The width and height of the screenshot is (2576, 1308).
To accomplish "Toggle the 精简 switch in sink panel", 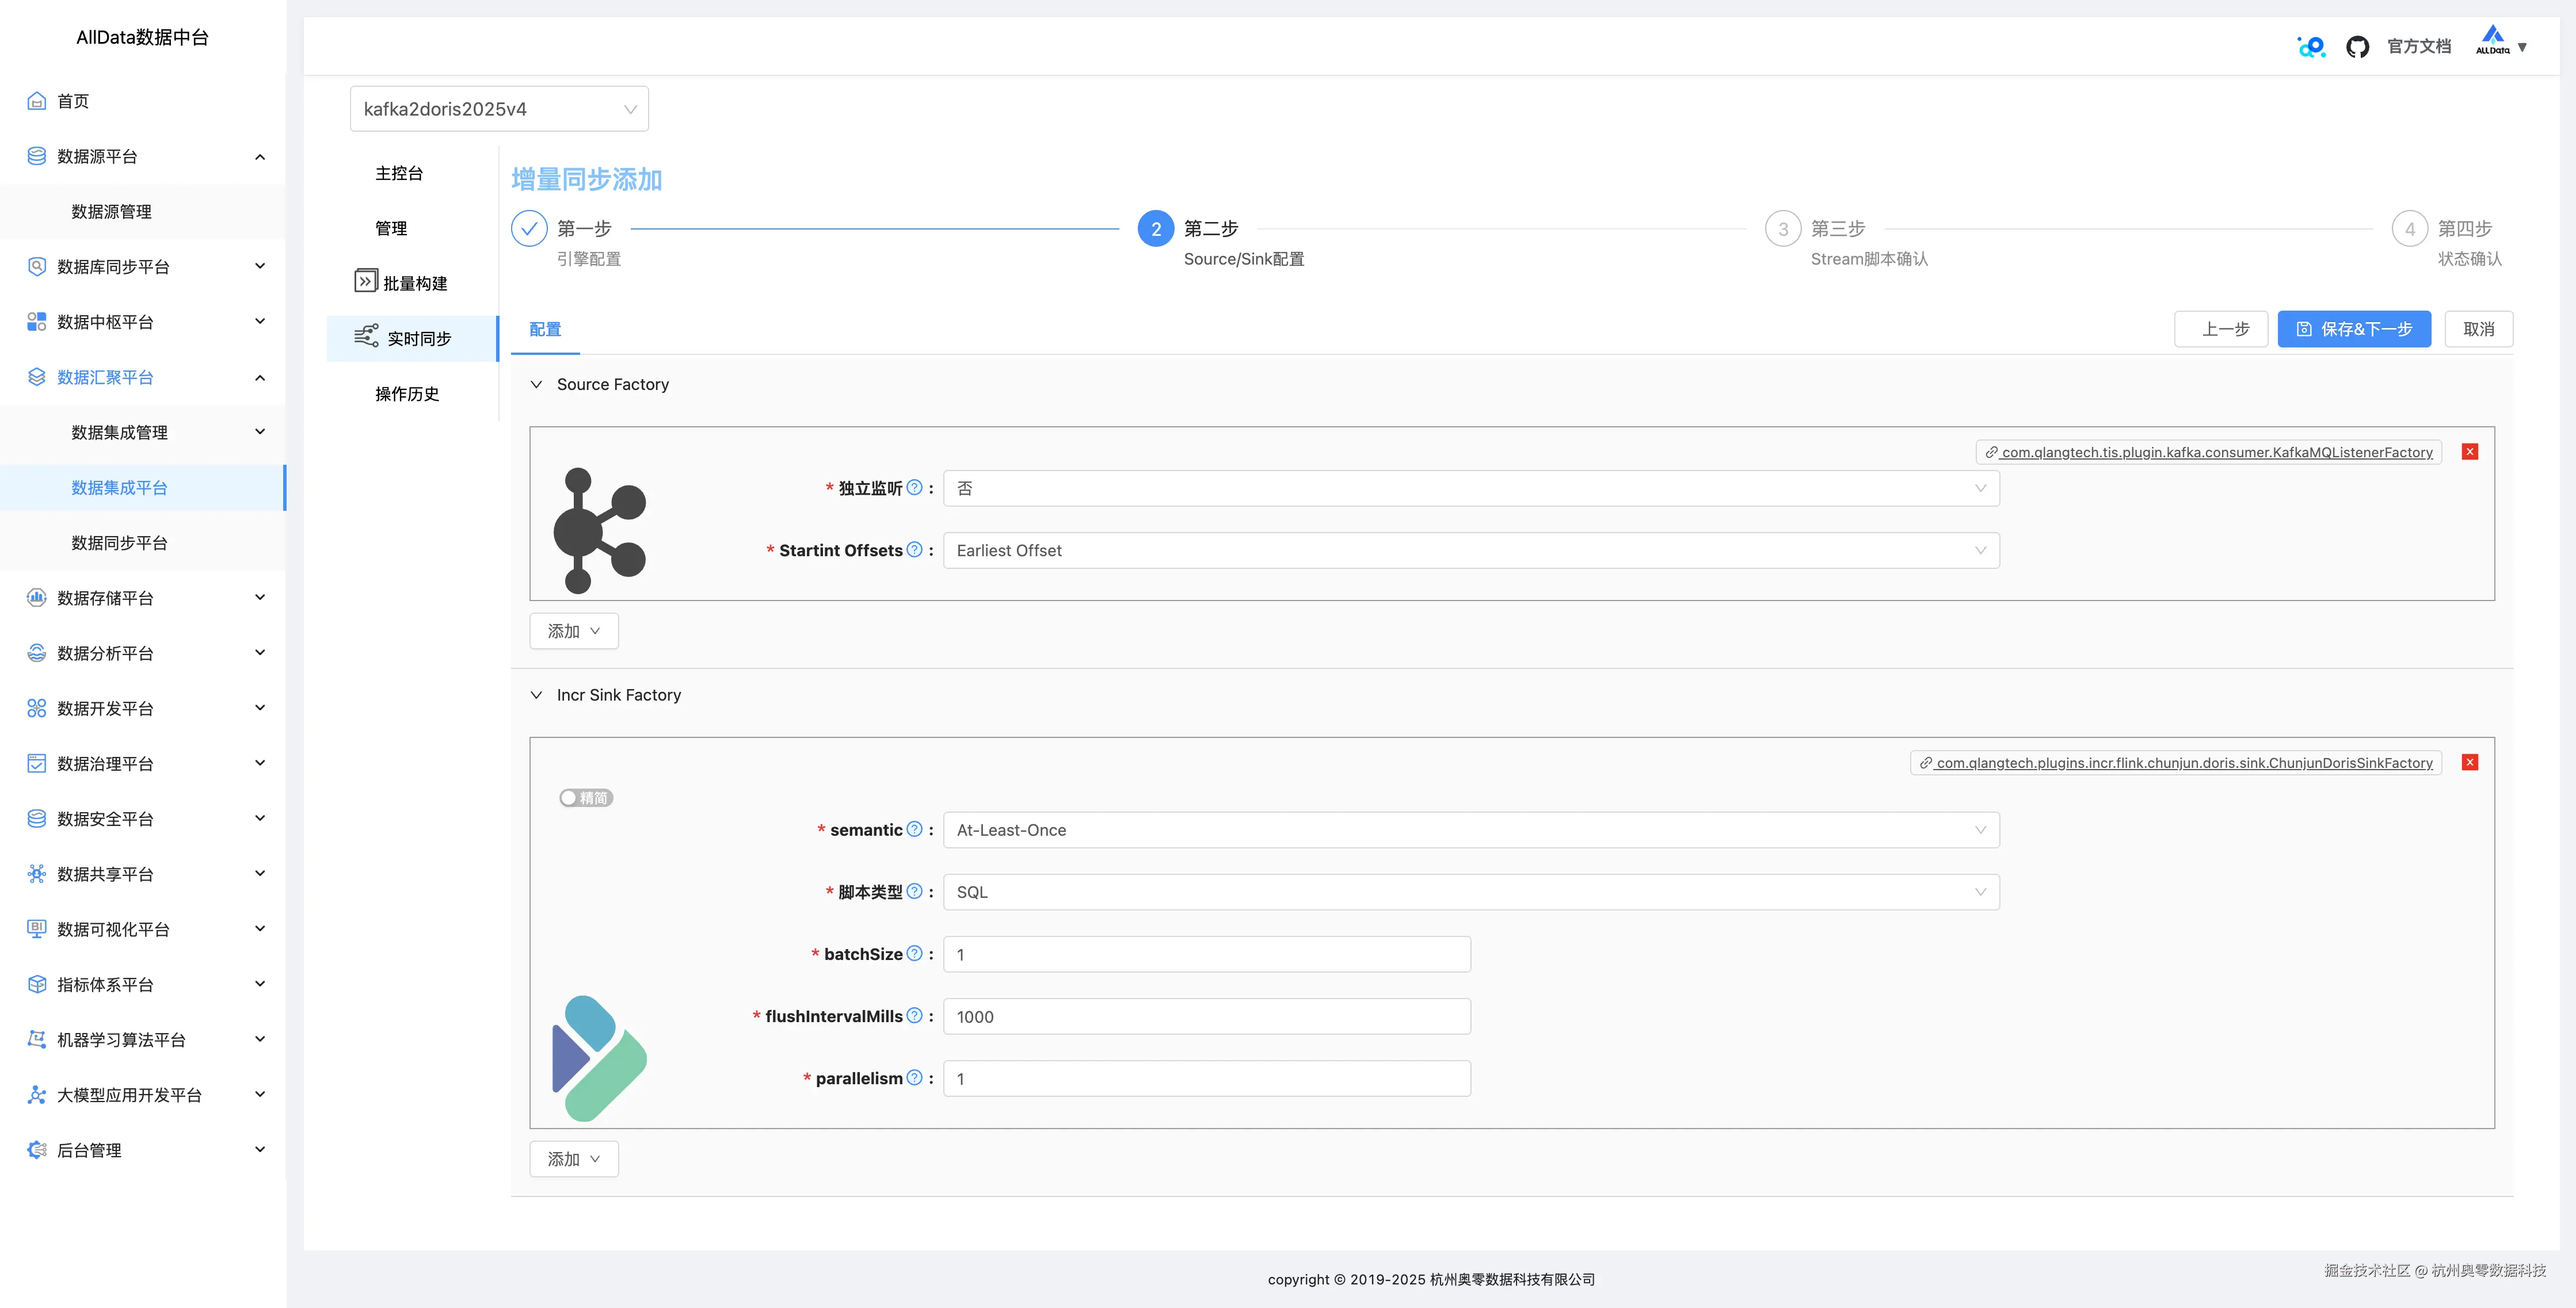I will pyautogui.click(x=586, y=797).
